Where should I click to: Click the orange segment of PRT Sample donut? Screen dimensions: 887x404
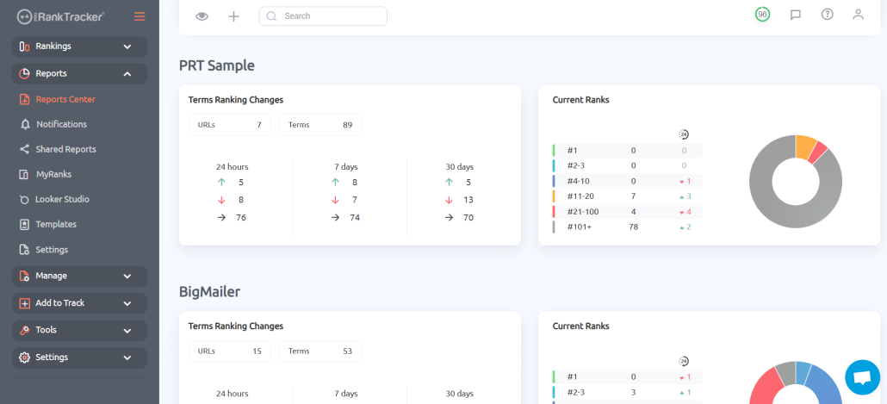click(805, 146)
